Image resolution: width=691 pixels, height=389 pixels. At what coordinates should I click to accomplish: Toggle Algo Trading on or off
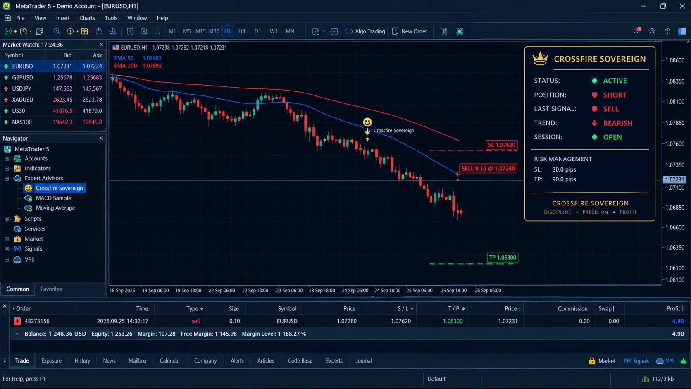pyautogui.click(x=365, y=31)
